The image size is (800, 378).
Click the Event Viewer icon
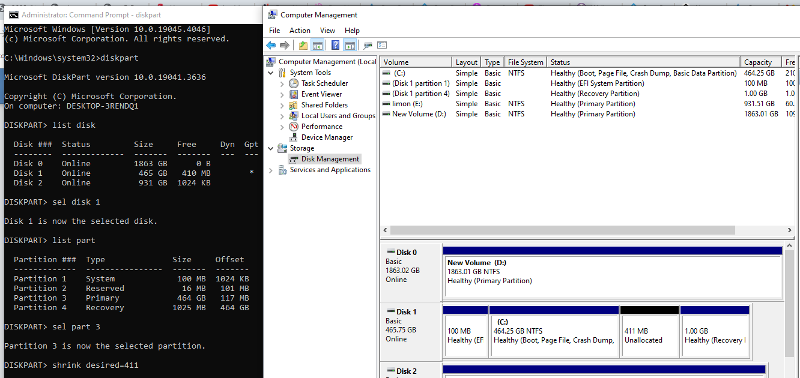[294, 94]
